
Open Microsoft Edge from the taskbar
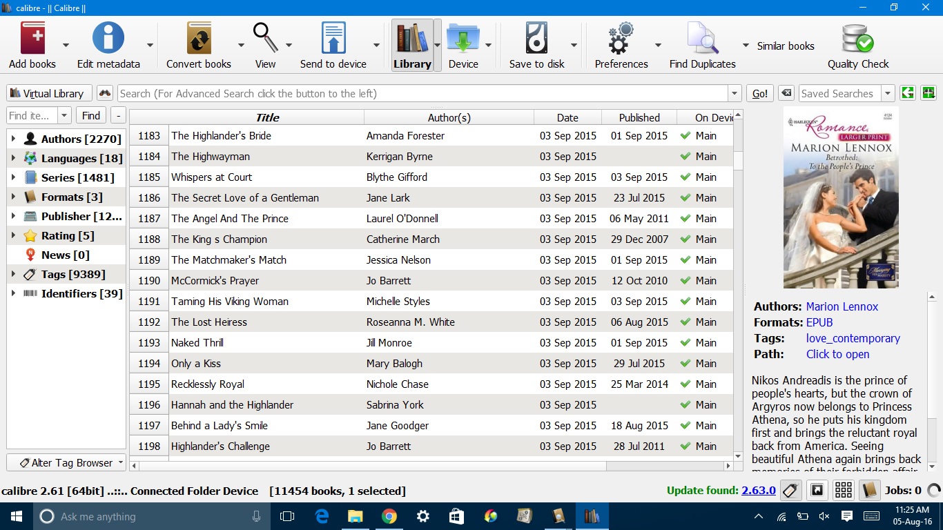click(x=322, y=516)
